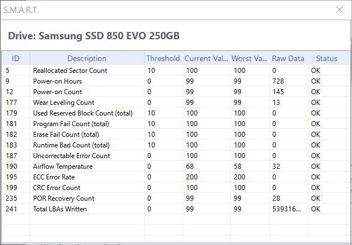Click ID cell 181
The width and height of the screenshot is (352, 245).
tap(11, 124)
